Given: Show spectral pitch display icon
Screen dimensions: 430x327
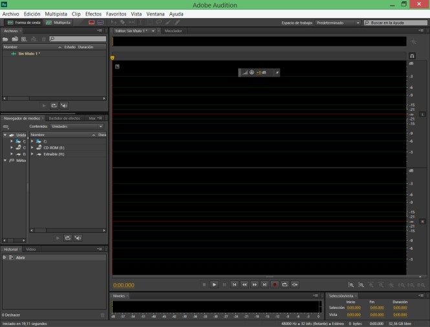Looking at the screenshot, I should pyautogui.click(x=101, y=23).
